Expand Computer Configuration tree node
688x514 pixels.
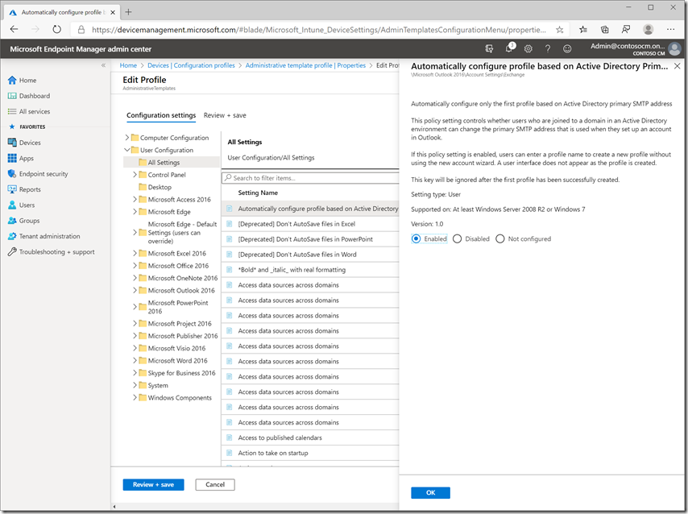pyautogui.click(x=126, y=137)
